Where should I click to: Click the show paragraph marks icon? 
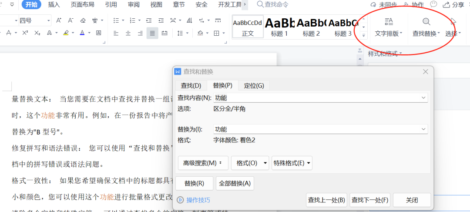coord(201,20)
